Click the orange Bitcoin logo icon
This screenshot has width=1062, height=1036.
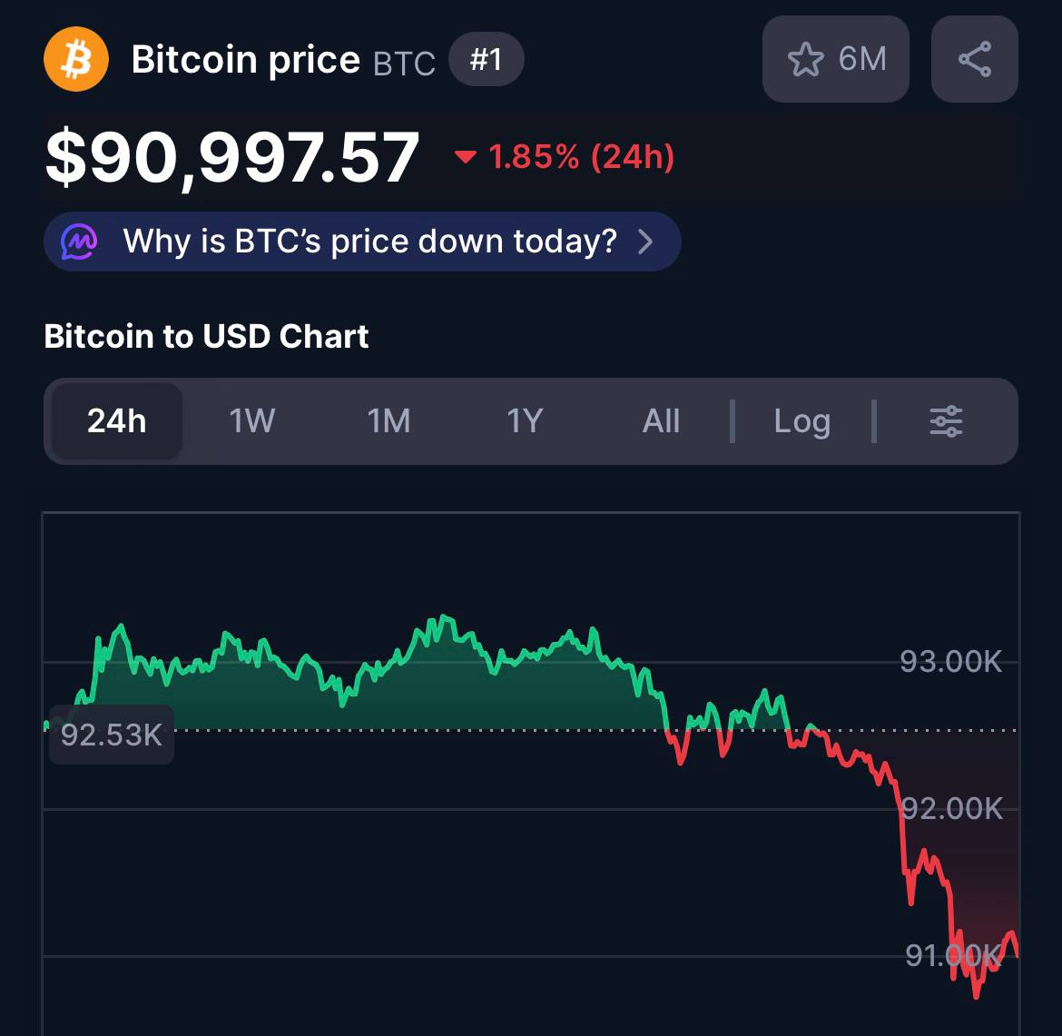pos(76,60)
